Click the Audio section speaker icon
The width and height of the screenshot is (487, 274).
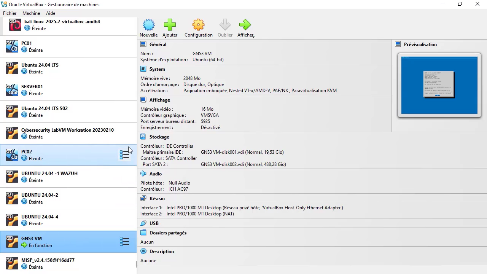(143, 174)
